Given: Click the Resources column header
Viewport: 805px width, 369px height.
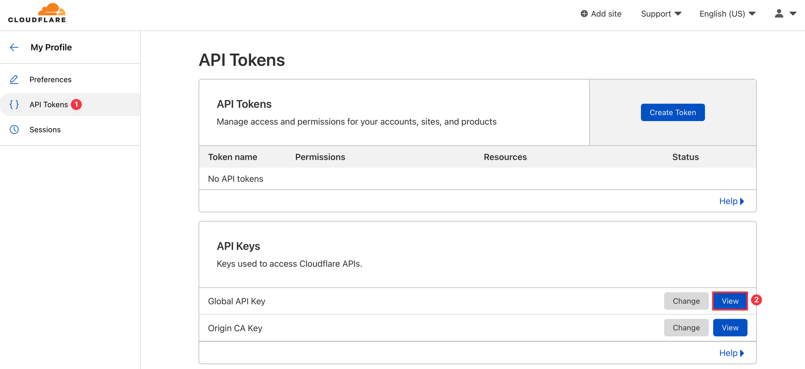Looking at the screenshot, I should 505,157.
